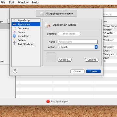This screenshot has height=117, width=117.
Task: Cancel the hotkey dialog
Action: (x=77, y=71)
